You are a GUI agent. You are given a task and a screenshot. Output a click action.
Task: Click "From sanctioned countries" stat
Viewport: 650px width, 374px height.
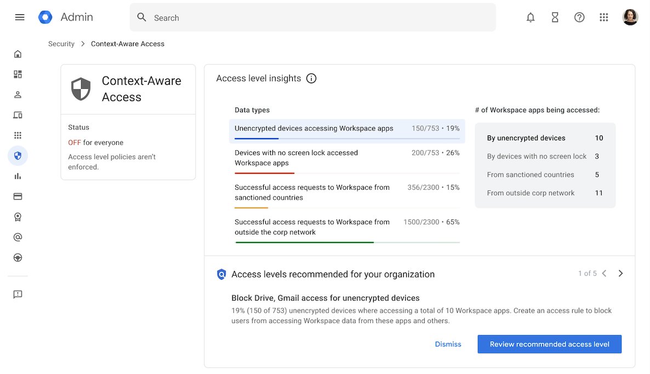[x=543, y=174]
